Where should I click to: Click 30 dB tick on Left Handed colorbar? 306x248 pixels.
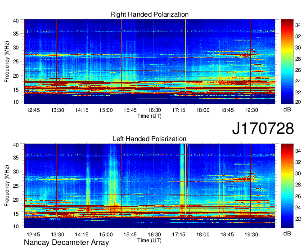[x=298, y=173]
